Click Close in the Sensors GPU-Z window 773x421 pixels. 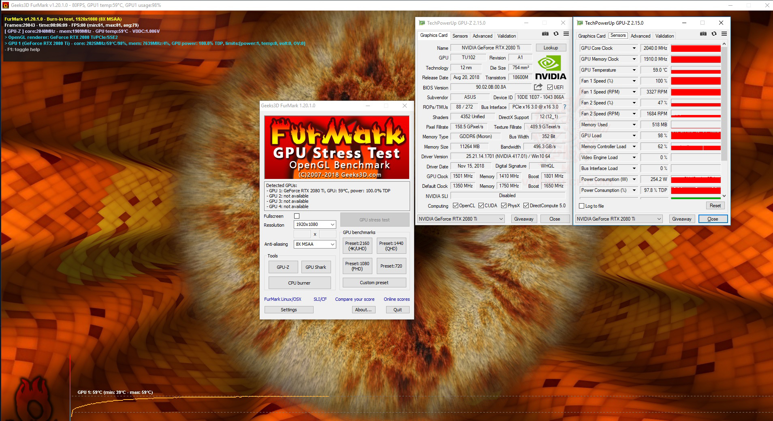tap(713, 219)
